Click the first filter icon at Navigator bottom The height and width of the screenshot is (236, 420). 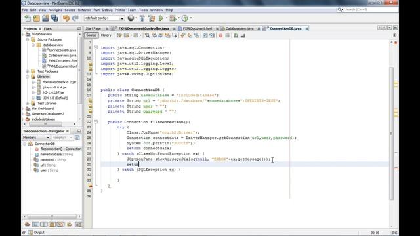click(27, 224)
